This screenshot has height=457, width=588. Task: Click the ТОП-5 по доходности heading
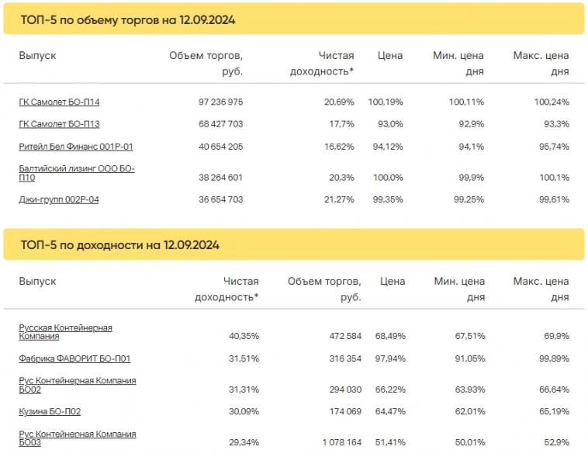(120, 245)
